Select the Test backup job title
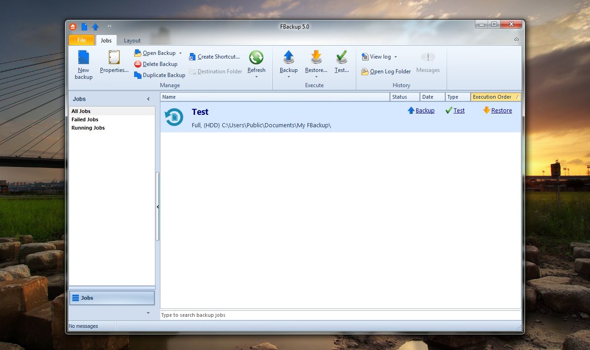Screen dimensions: 590x350 tap(200, 112)
